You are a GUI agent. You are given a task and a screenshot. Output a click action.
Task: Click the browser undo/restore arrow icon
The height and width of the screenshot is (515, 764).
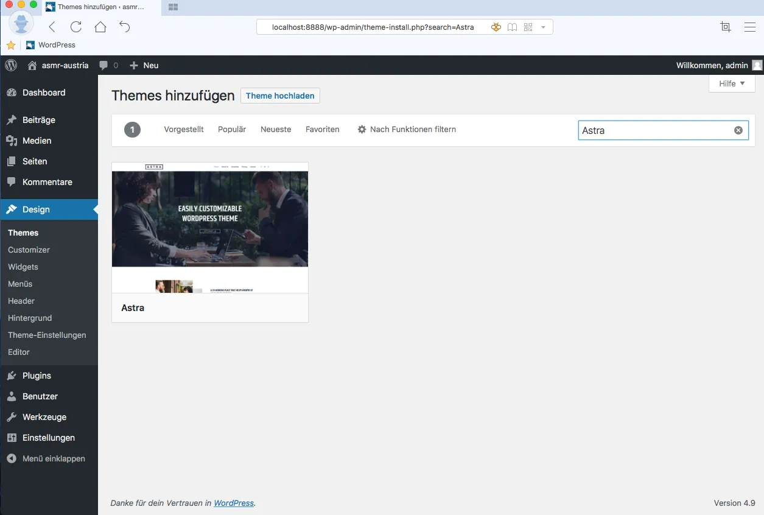125,27
